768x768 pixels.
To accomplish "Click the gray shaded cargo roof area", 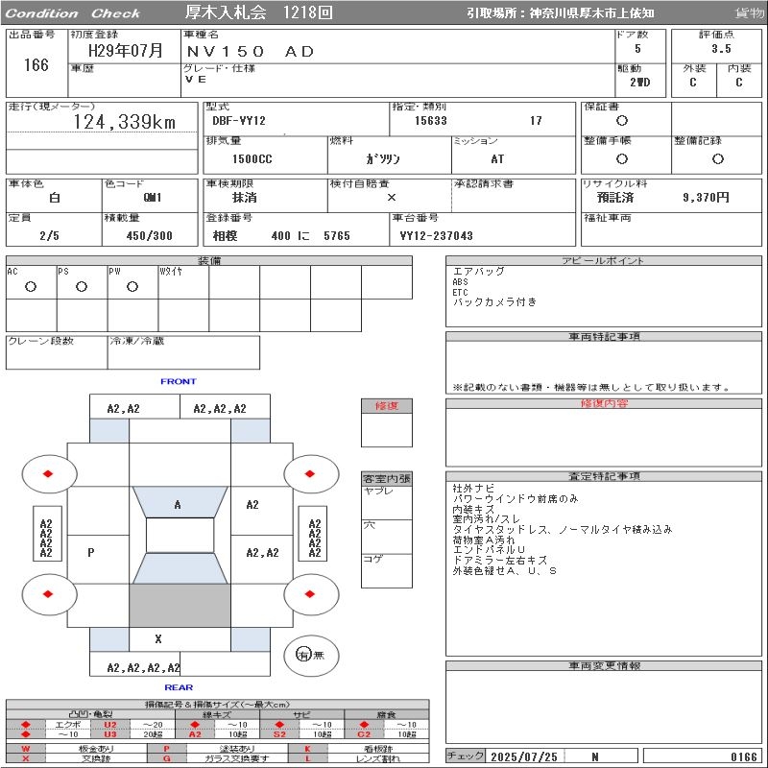I will (180, 605).
